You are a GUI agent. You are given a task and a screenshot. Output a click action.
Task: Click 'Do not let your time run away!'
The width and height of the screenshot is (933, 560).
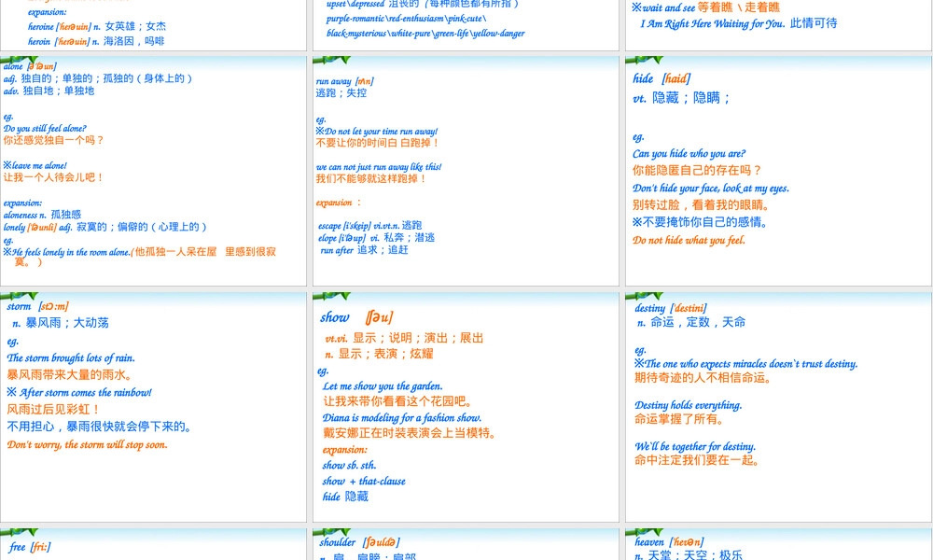381,132
